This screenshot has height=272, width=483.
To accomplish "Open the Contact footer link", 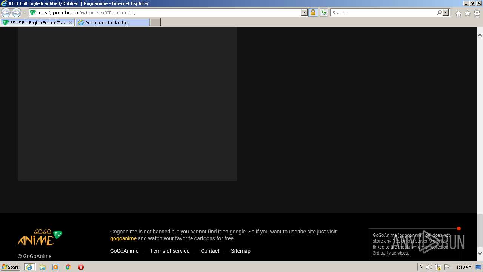I will click(210, 251).
